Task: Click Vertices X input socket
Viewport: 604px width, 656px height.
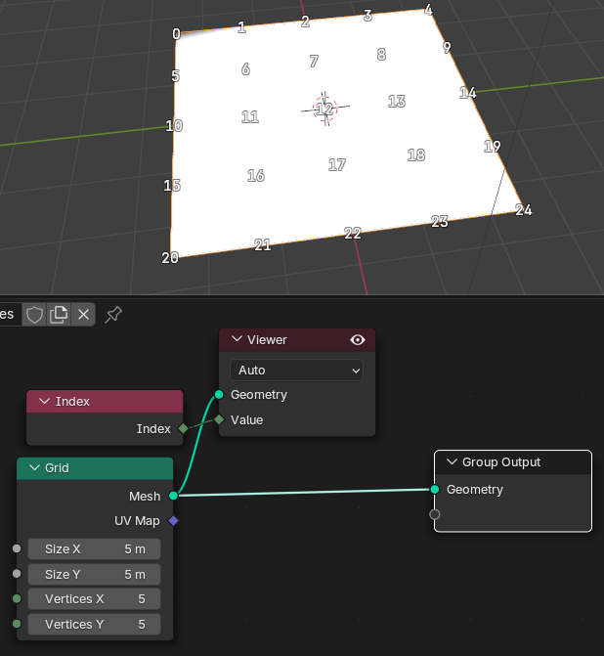Action: (x=17, y=598)
